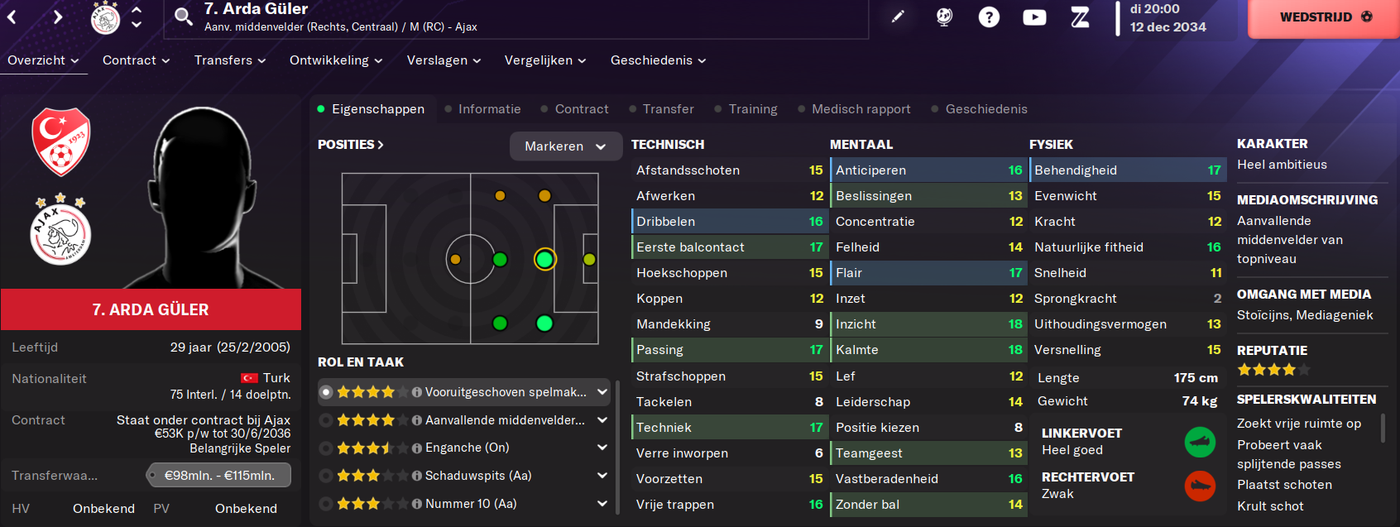Screen dimensions: 1400x527
Task: Click the forward navigation arrow
Action: point(57,17)
